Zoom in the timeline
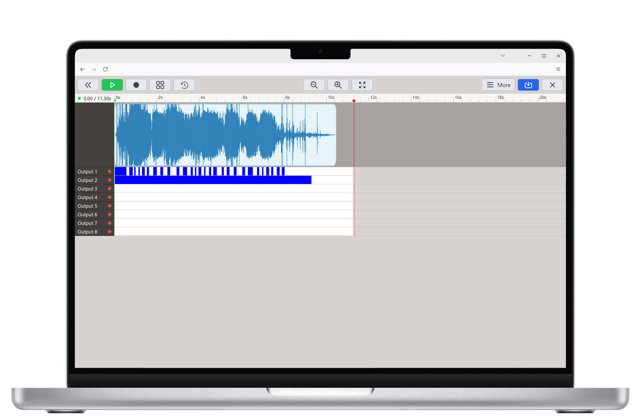This screenshot has width=641, height=417. [x=338, y=85]
